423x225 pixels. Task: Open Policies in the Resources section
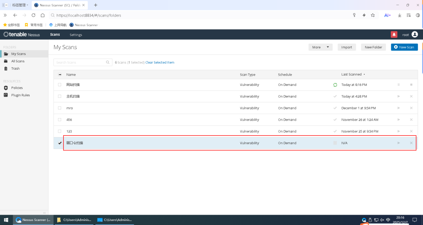coord(17,88)
